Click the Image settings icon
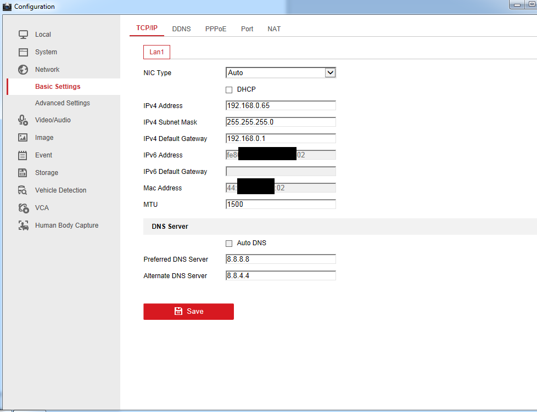This screenshot has width=537, height=412. (x=23, y=138)
